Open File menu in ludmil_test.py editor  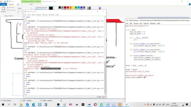[x=127, y=23]
